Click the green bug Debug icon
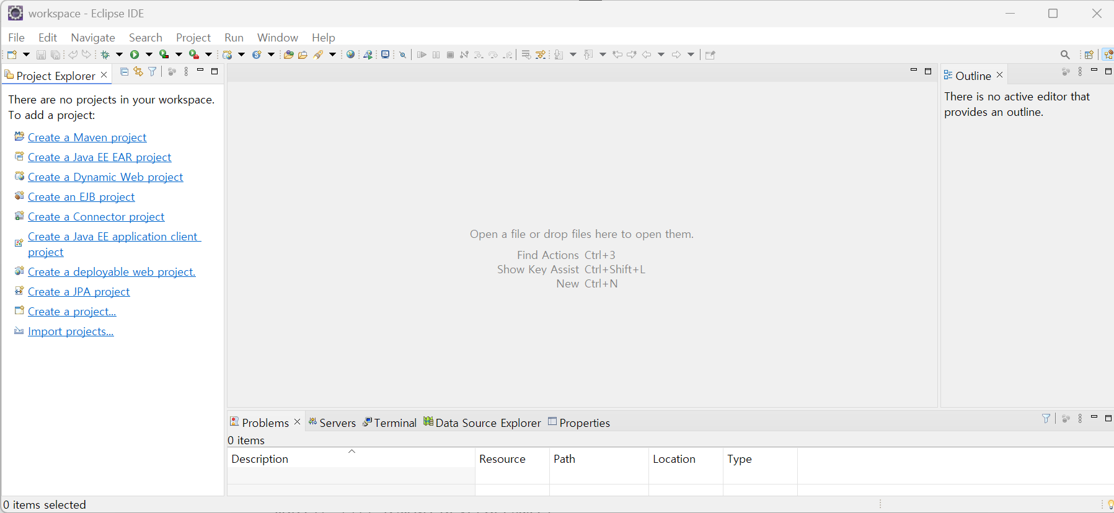The image size is (1114, 513). click(105, 55)
